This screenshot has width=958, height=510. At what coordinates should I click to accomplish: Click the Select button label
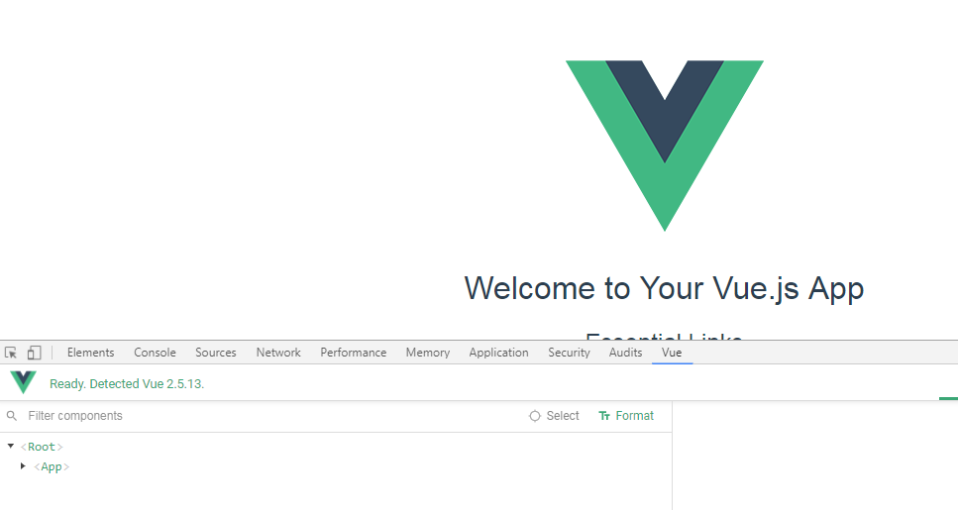pos(563,415)
